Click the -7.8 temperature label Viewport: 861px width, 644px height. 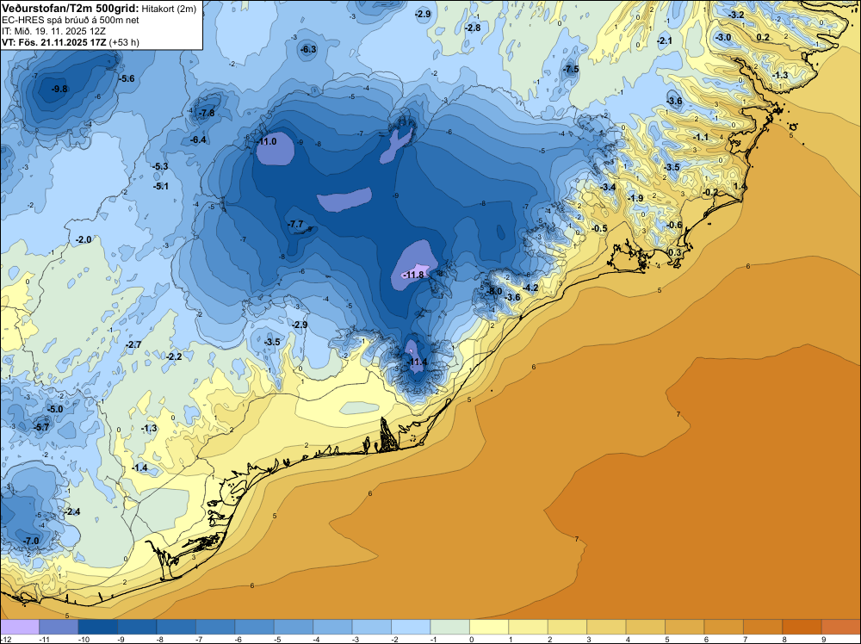point(207,113)
